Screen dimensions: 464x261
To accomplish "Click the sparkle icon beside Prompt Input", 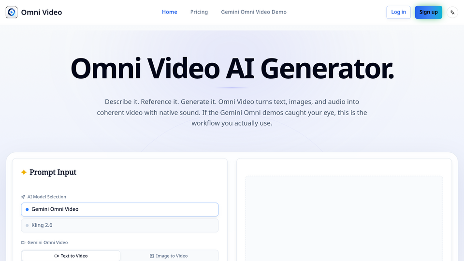I will pos(24,172).
